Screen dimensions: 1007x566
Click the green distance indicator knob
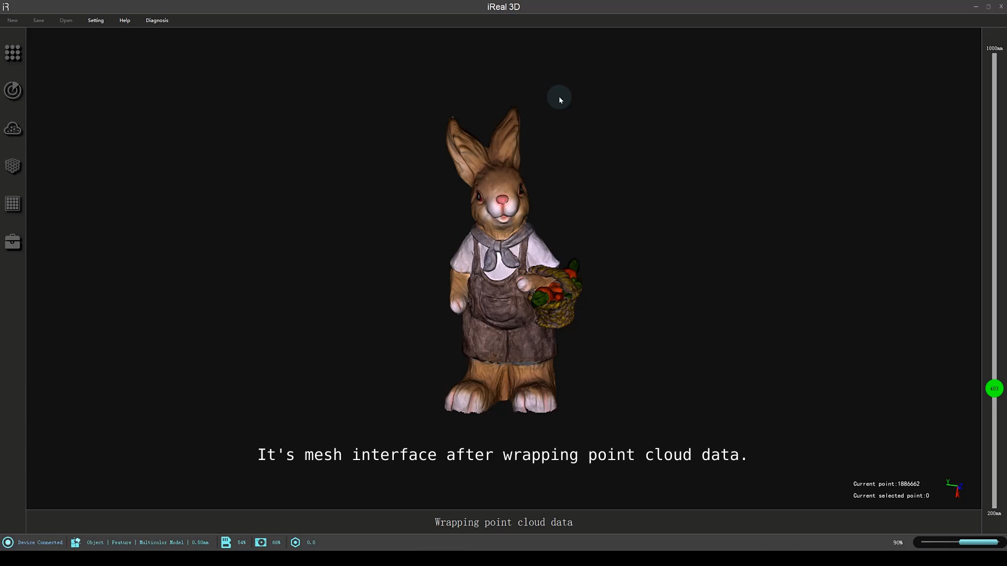point(994,389)
